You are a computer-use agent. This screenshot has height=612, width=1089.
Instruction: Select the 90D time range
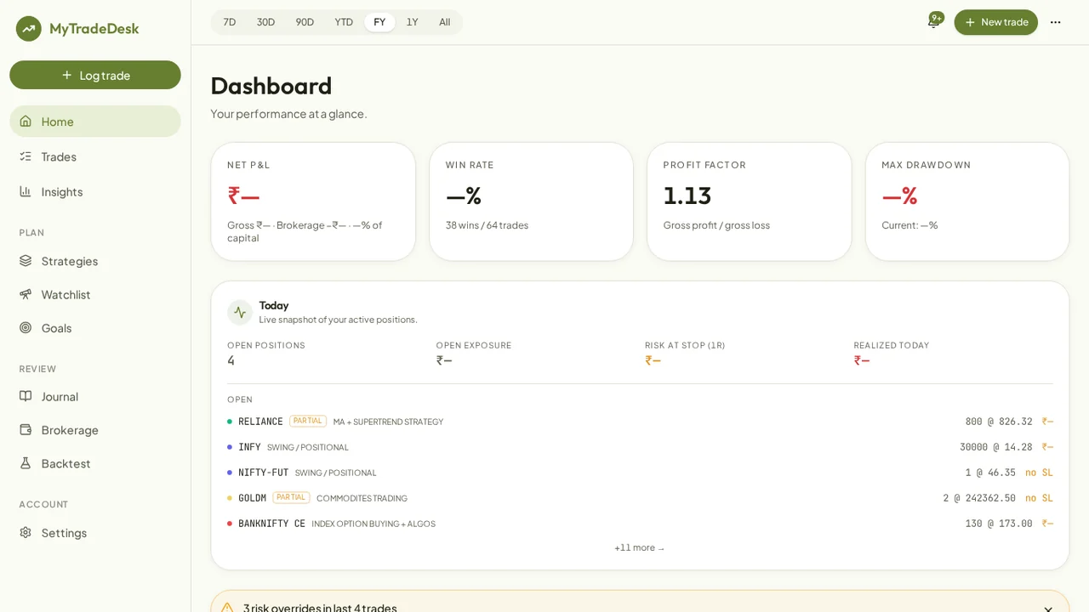pyautogui.click(x=305, y=22)
